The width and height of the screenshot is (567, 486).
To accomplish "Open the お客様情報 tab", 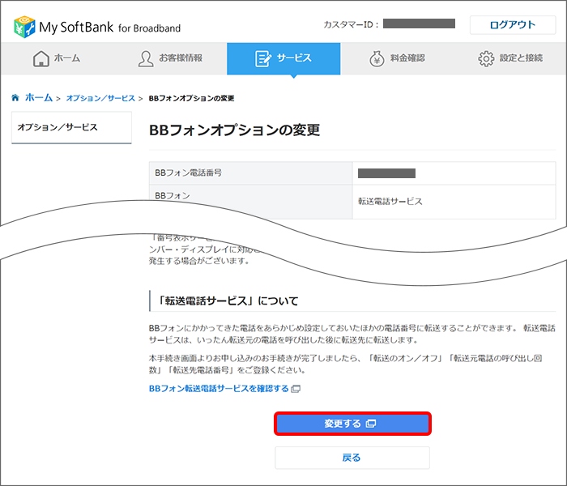I will 170,58.
